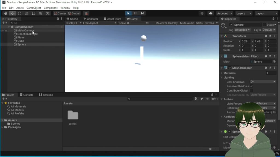Lock the Project panel

click(212, 95)
